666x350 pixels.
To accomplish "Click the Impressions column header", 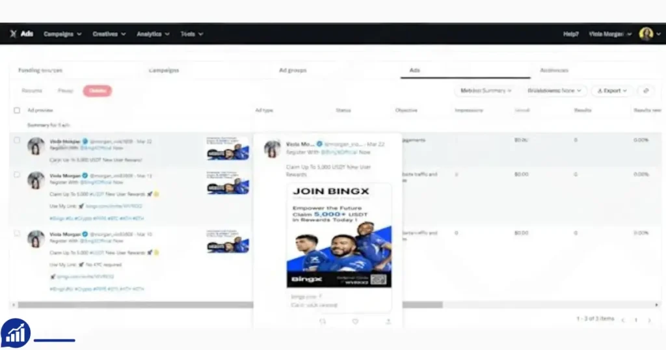I will pyautogui.click(x=468, y=110).
